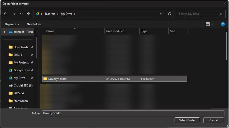Image resolution: width=229 pixels, height=128 pixels.
Task: Click the Forward navigation arrow
Action: point(14,14)
